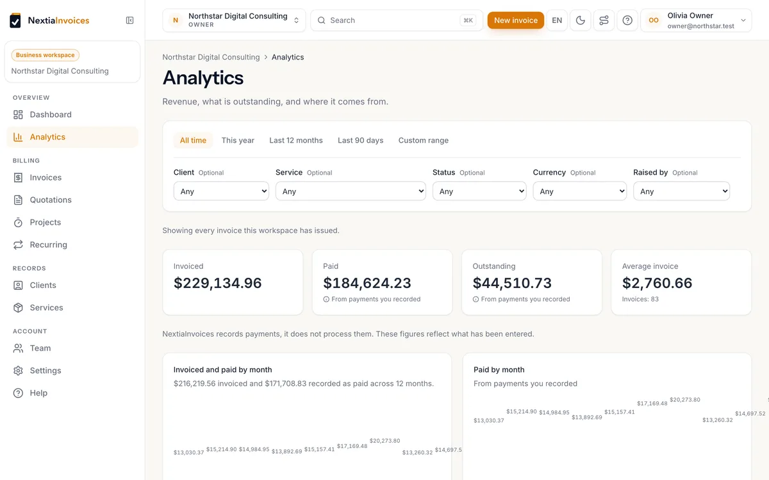Open the Service filter dropdown

coord(351,191)
